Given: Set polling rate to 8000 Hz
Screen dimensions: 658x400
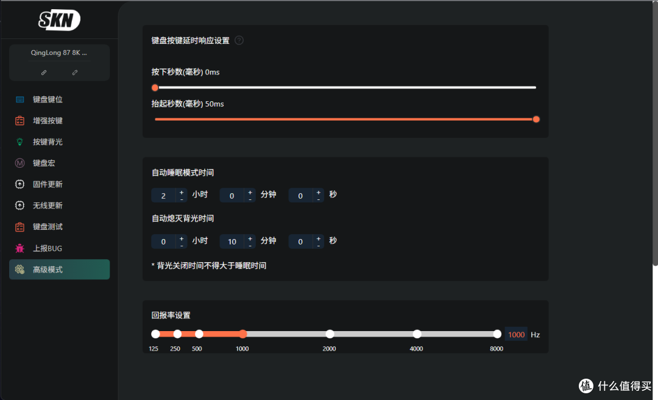Looking at the screenshot, I should 497,334.
